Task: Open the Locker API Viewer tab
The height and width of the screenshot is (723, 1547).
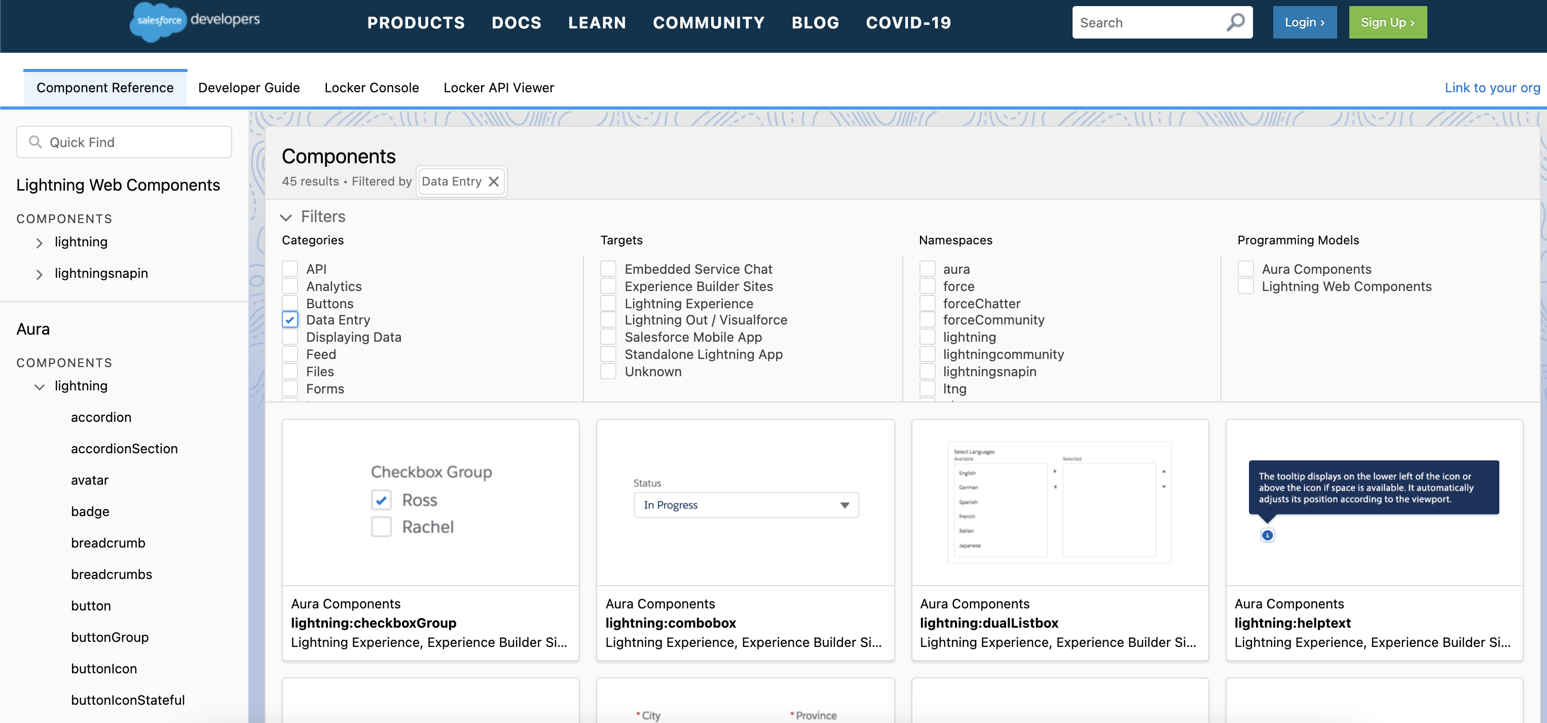Action: [498, 88]
